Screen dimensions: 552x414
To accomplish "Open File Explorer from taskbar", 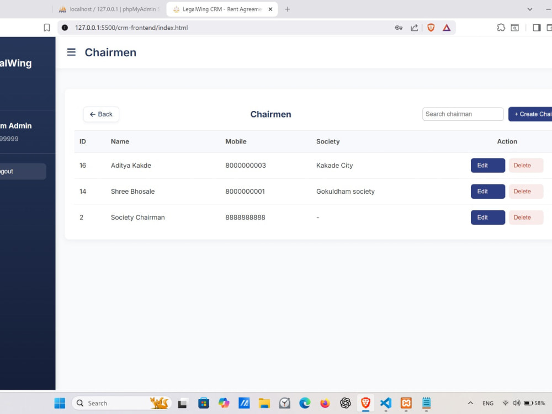I will [x=264, y=403].
